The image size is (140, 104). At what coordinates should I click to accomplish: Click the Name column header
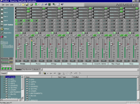click(38, 77)
